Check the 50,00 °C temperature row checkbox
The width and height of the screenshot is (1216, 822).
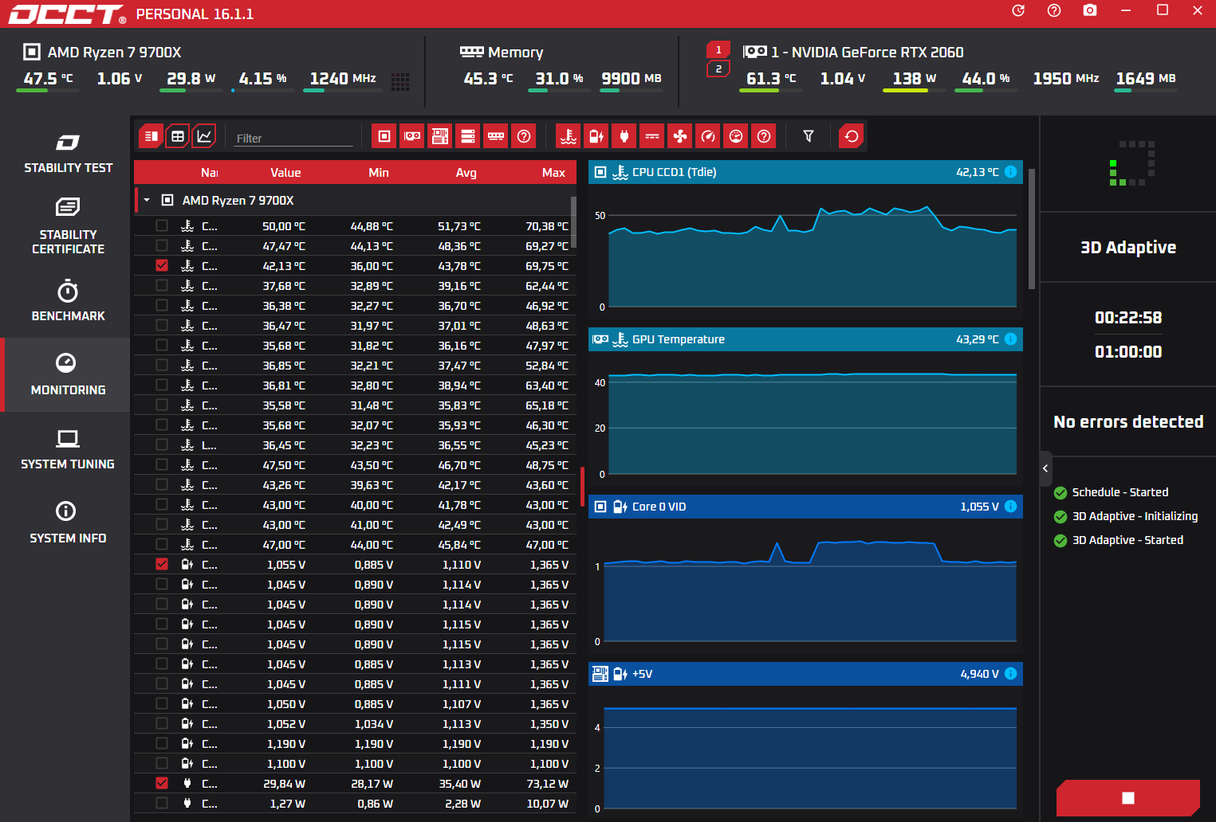pyautogui.click(x=162, y=225)
